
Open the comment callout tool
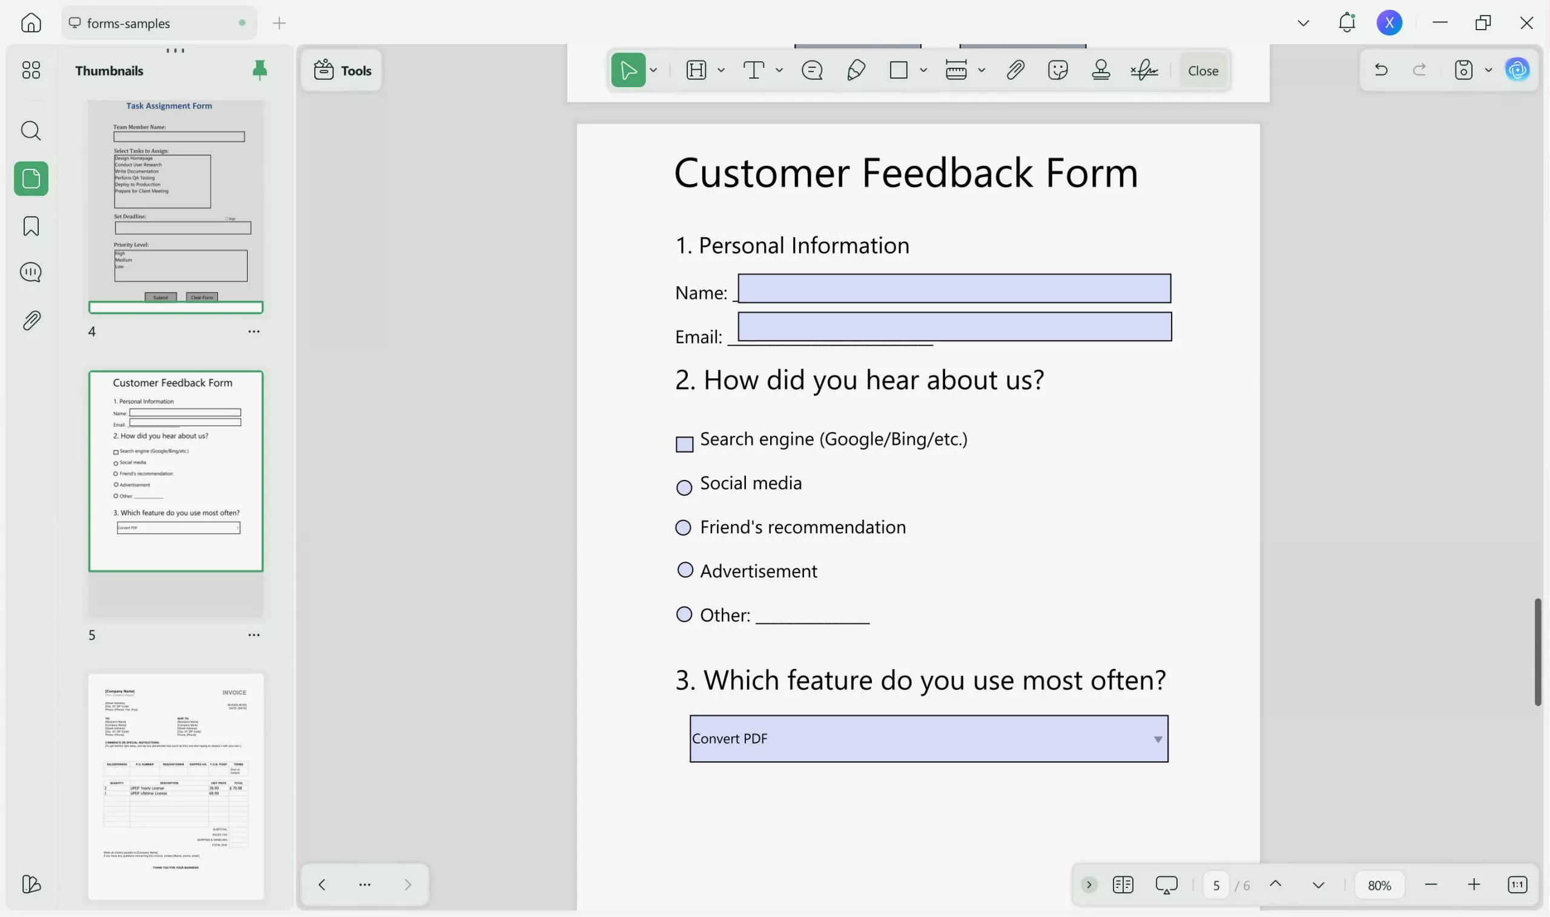pos(812,70)
